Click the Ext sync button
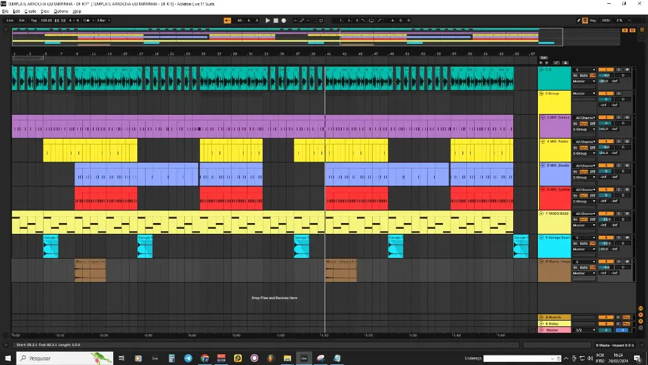The width and height of the screenshot is (648, 365). 22,20
